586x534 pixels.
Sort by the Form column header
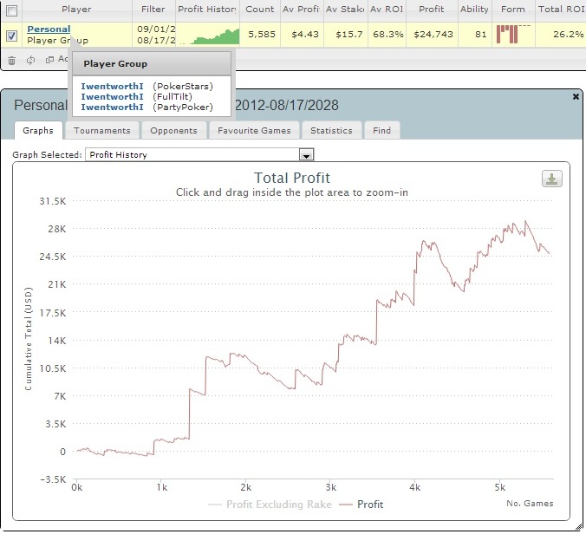513,10
